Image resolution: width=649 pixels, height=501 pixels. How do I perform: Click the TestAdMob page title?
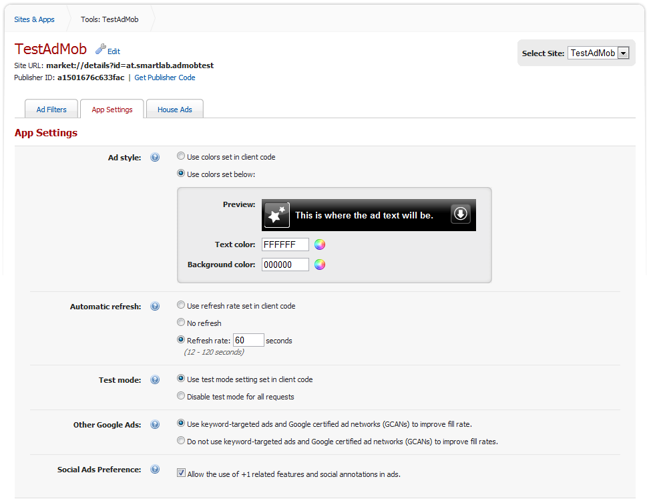(51, 49)
